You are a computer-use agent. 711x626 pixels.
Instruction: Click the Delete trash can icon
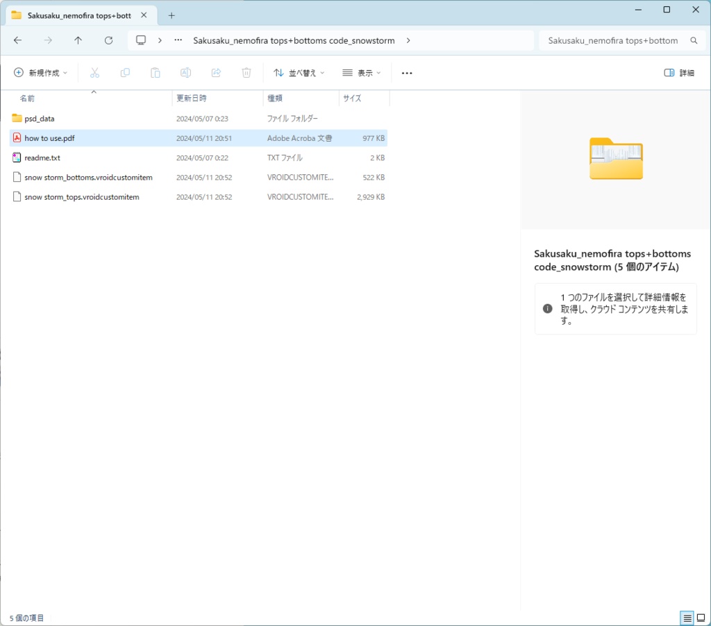pyautogui.click(x=246, y=73)
